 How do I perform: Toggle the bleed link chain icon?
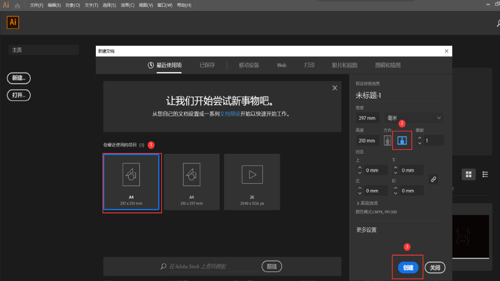pyautogui.click(x=433, y=179)
